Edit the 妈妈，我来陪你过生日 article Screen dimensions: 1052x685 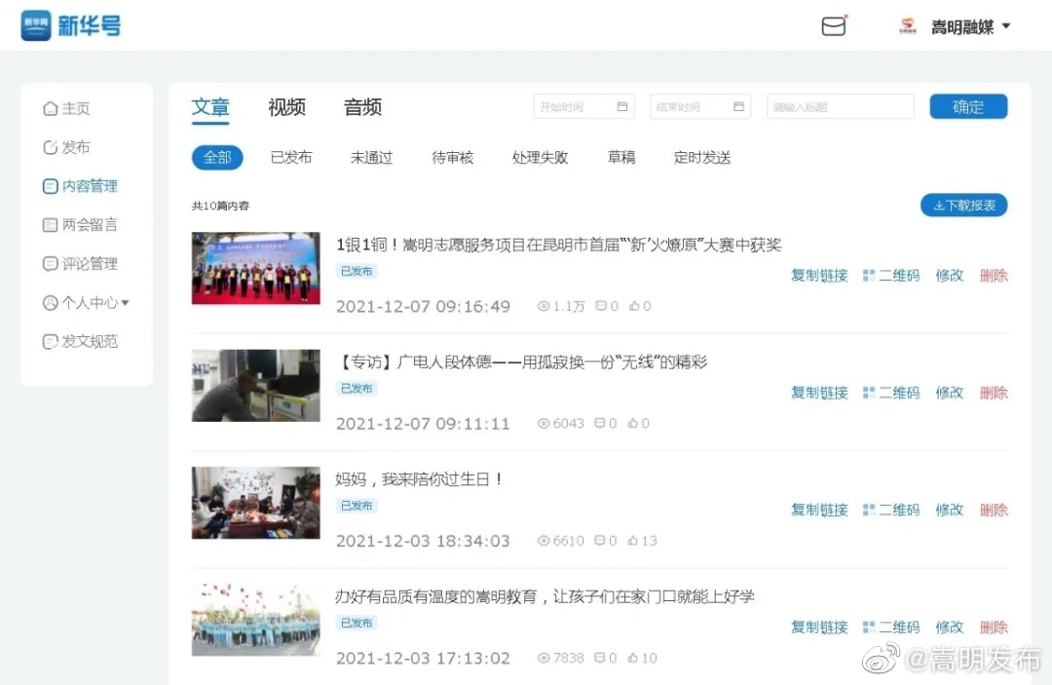[950, 510]
